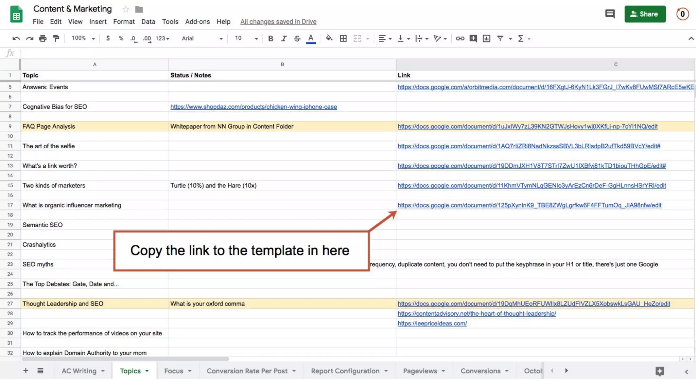Open the borders tool
This screenshot has height=391, width=696.
point(343,38)
